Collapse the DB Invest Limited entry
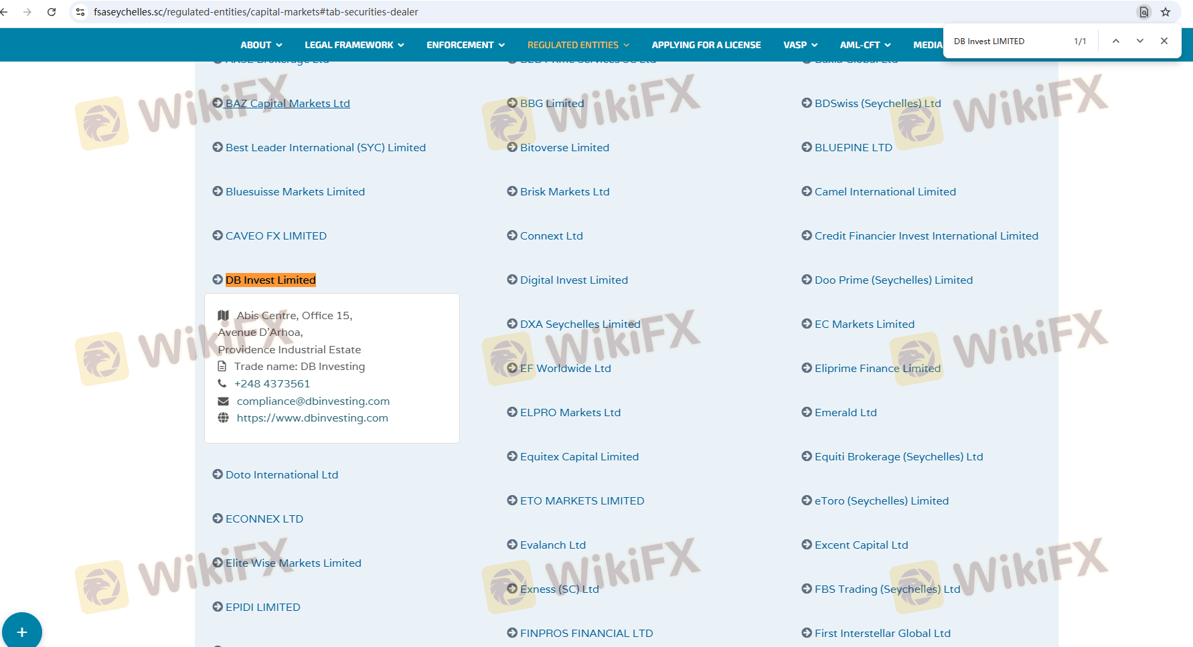This screenshot has width=1193, height=647. click(270, 280)
